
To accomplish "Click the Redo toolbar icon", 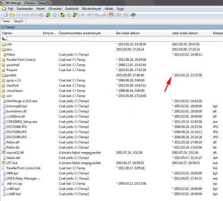I will (33, 15).
